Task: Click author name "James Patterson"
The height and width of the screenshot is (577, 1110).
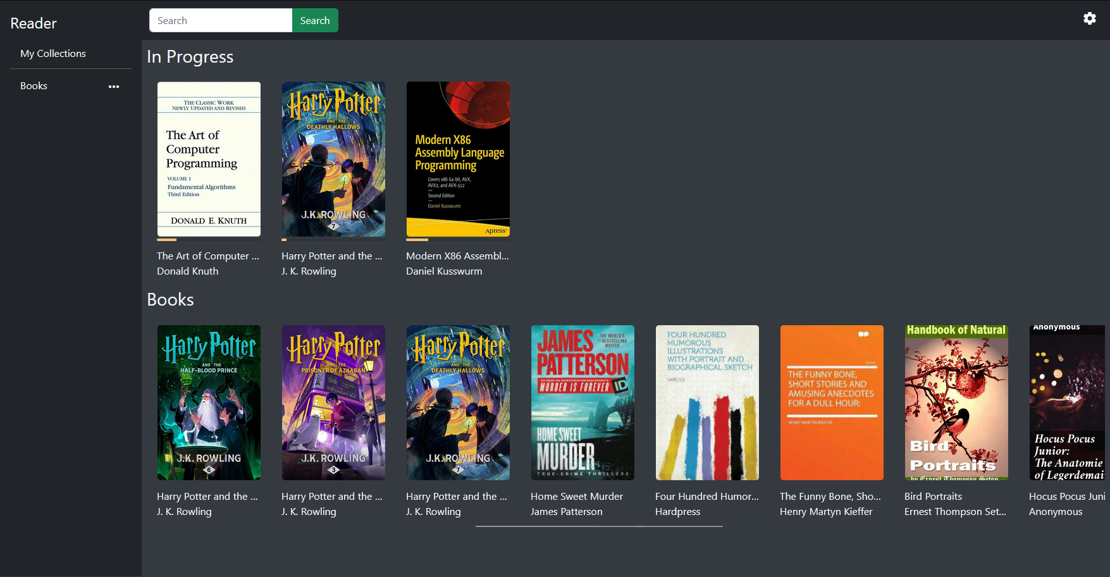Action: tap(567, 512)
